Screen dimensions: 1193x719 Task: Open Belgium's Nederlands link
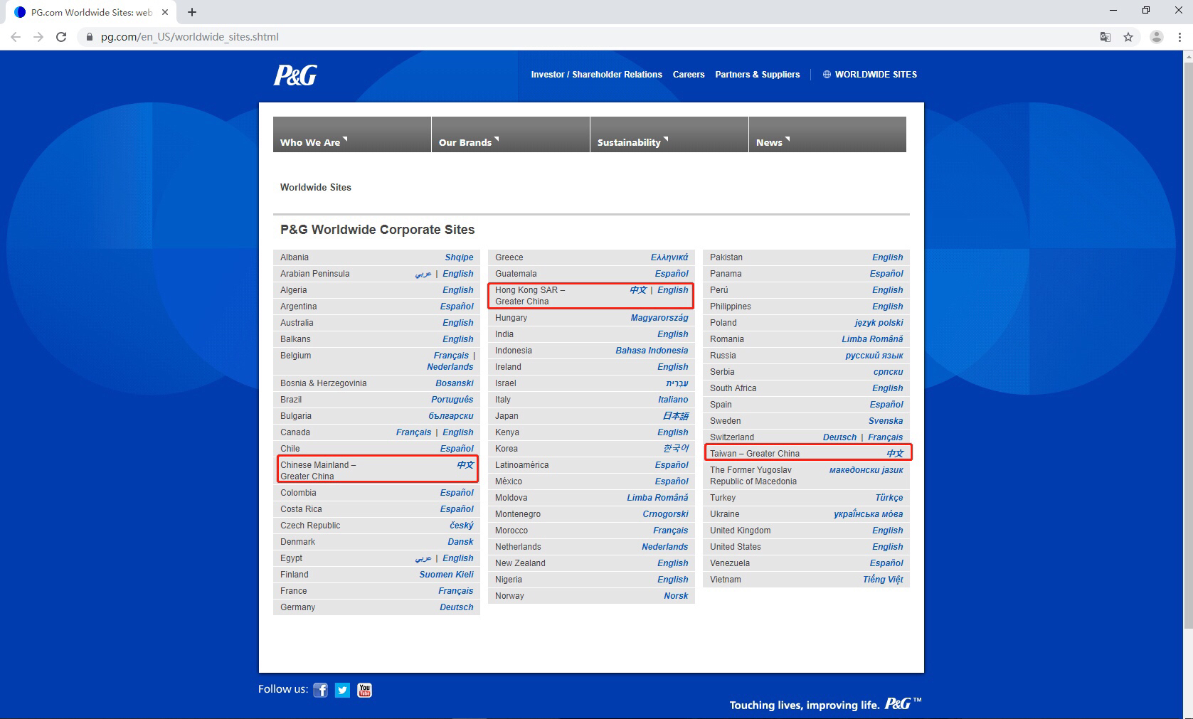pyautogui.click(x=450, y=367)
